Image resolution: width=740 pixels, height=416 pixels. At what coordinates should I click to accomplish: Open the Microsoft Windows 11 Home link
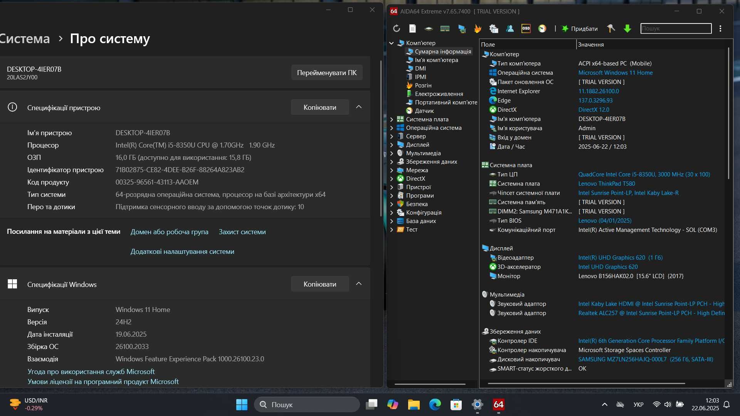[x=616, y=73]
